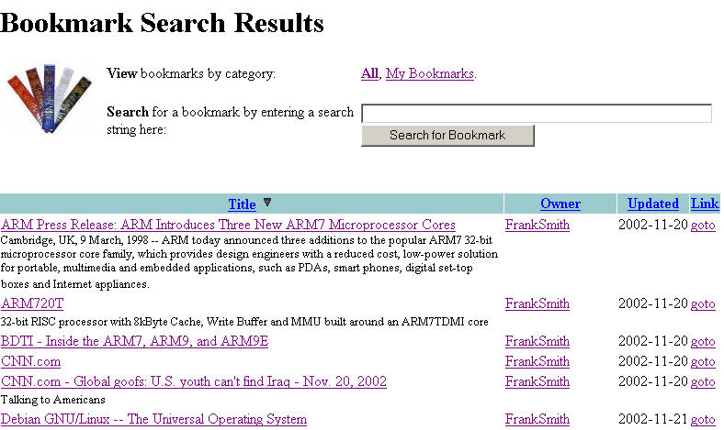Sort results by the Owner column
Viewport: 724px width, 430px height.
pyautogui.click(x=560, y=204)
